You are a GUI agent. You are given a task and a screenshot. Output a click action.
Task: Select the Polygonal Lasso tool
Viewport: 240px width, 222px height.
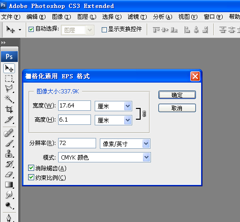(9, 89)
